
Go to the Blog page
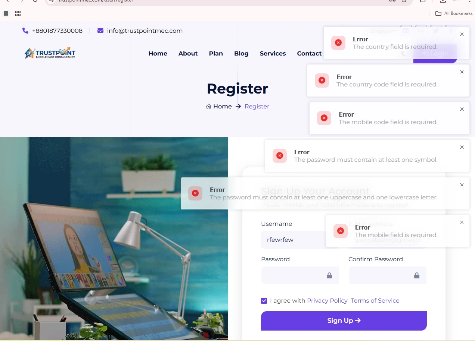tap(241, 53)
